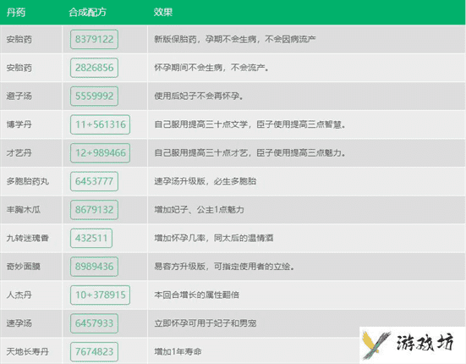Screen dimensions: 466x364
Task: Click effect text 增加怀孕几率，同太后的温情酒
Action: [x=214, y=238]
